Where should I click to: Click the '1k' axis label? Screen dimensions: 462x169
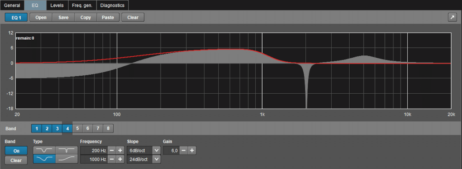[x=262, y=114]
